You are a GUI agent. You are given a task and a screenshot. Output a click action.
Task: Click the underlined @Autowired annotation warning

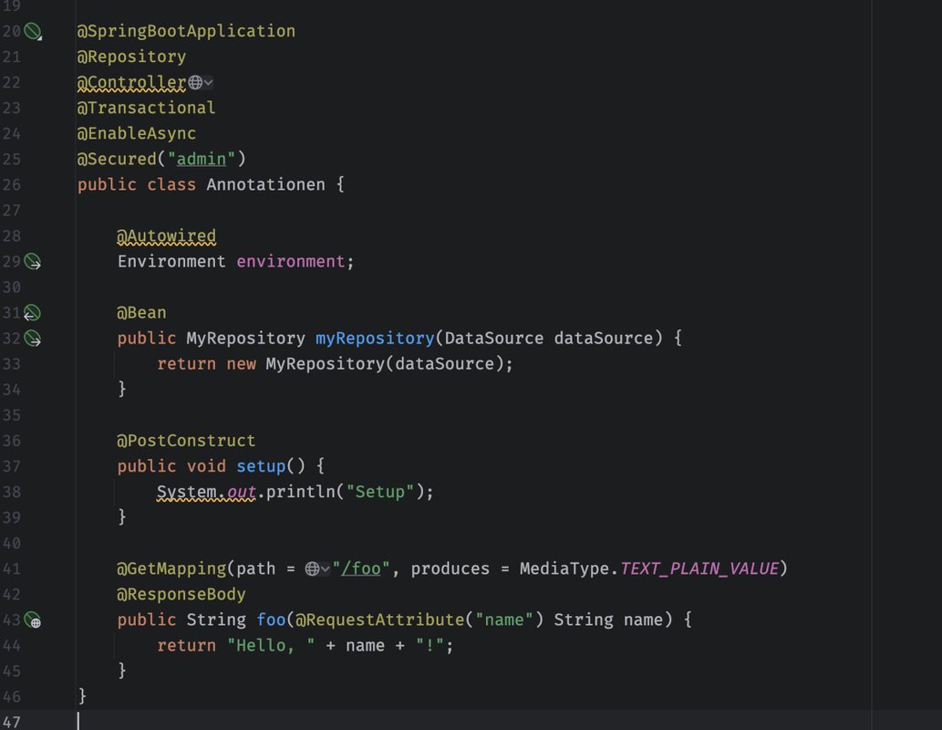click(x=166, y=236)
